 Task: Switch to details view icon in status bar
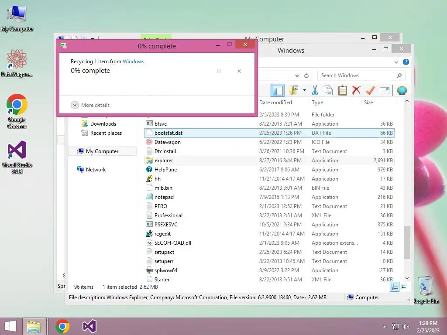coord(395,287)
